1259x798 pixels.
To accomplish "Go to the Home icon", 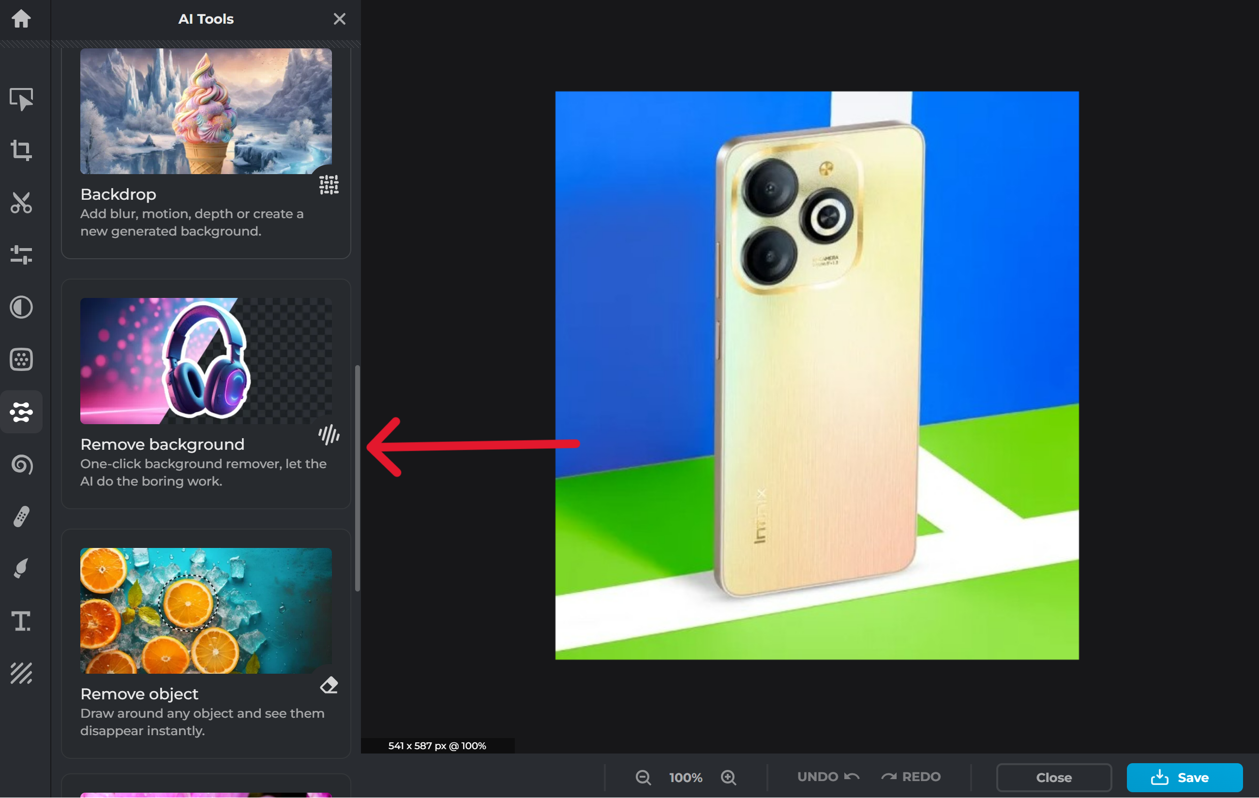I will click(21, 19).
